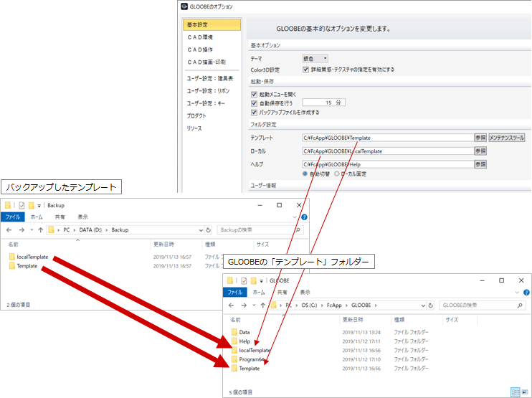The width and height of the screenshot is (532, 398).
Task: Open ユーザー設定:リボン category
Action: [x=208, y=91]
